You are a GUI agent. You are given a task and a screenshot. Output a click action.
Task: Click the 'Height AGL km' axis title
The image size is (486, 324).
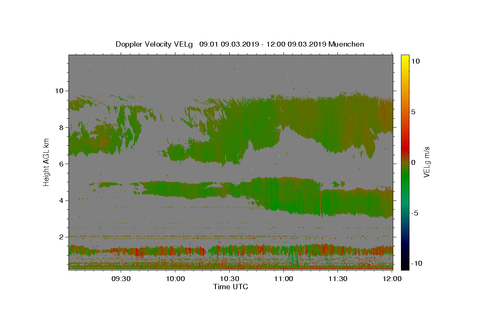(x=47, y=162)
